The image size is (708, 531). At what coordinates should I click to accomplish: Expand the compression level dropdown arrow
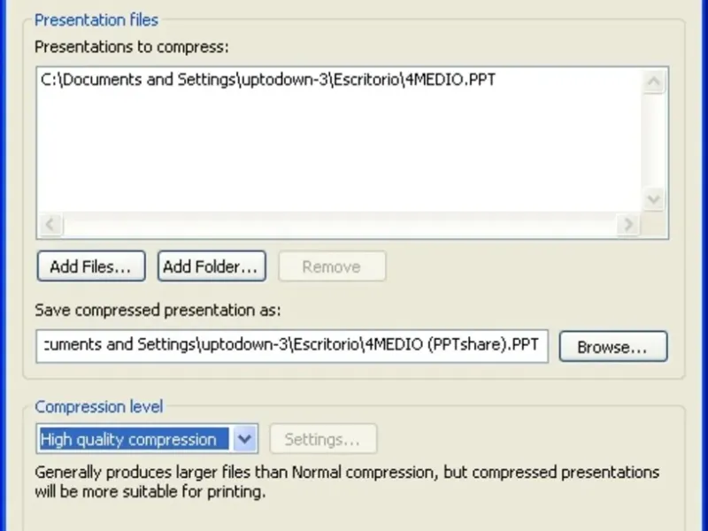(245, 439)
